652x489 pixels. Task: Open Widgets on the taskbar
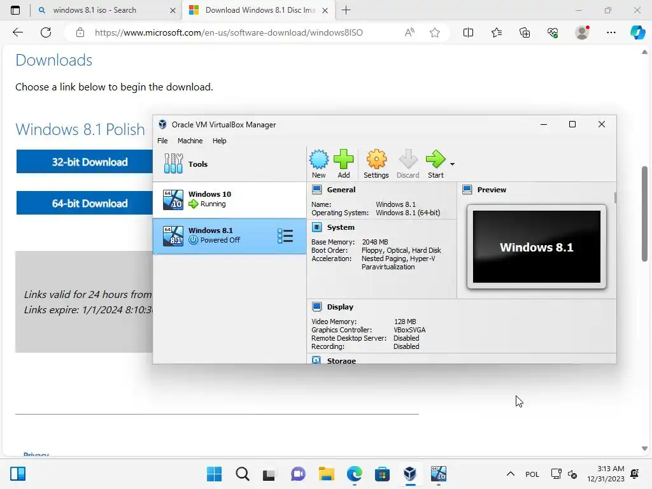(x=18, y=474)
